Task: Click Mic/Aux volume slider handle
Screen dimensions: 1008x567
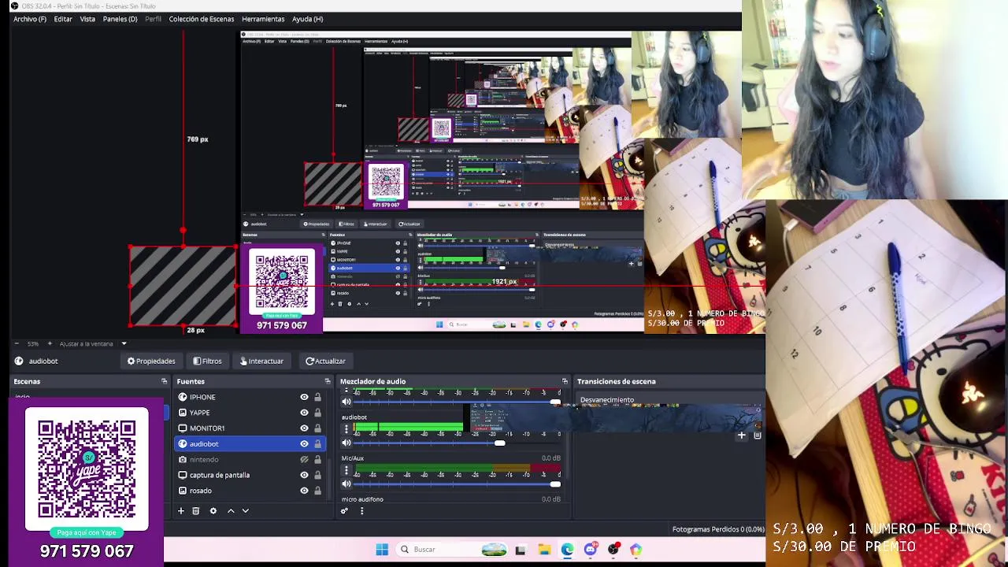Action: click(x=555, y=484)
